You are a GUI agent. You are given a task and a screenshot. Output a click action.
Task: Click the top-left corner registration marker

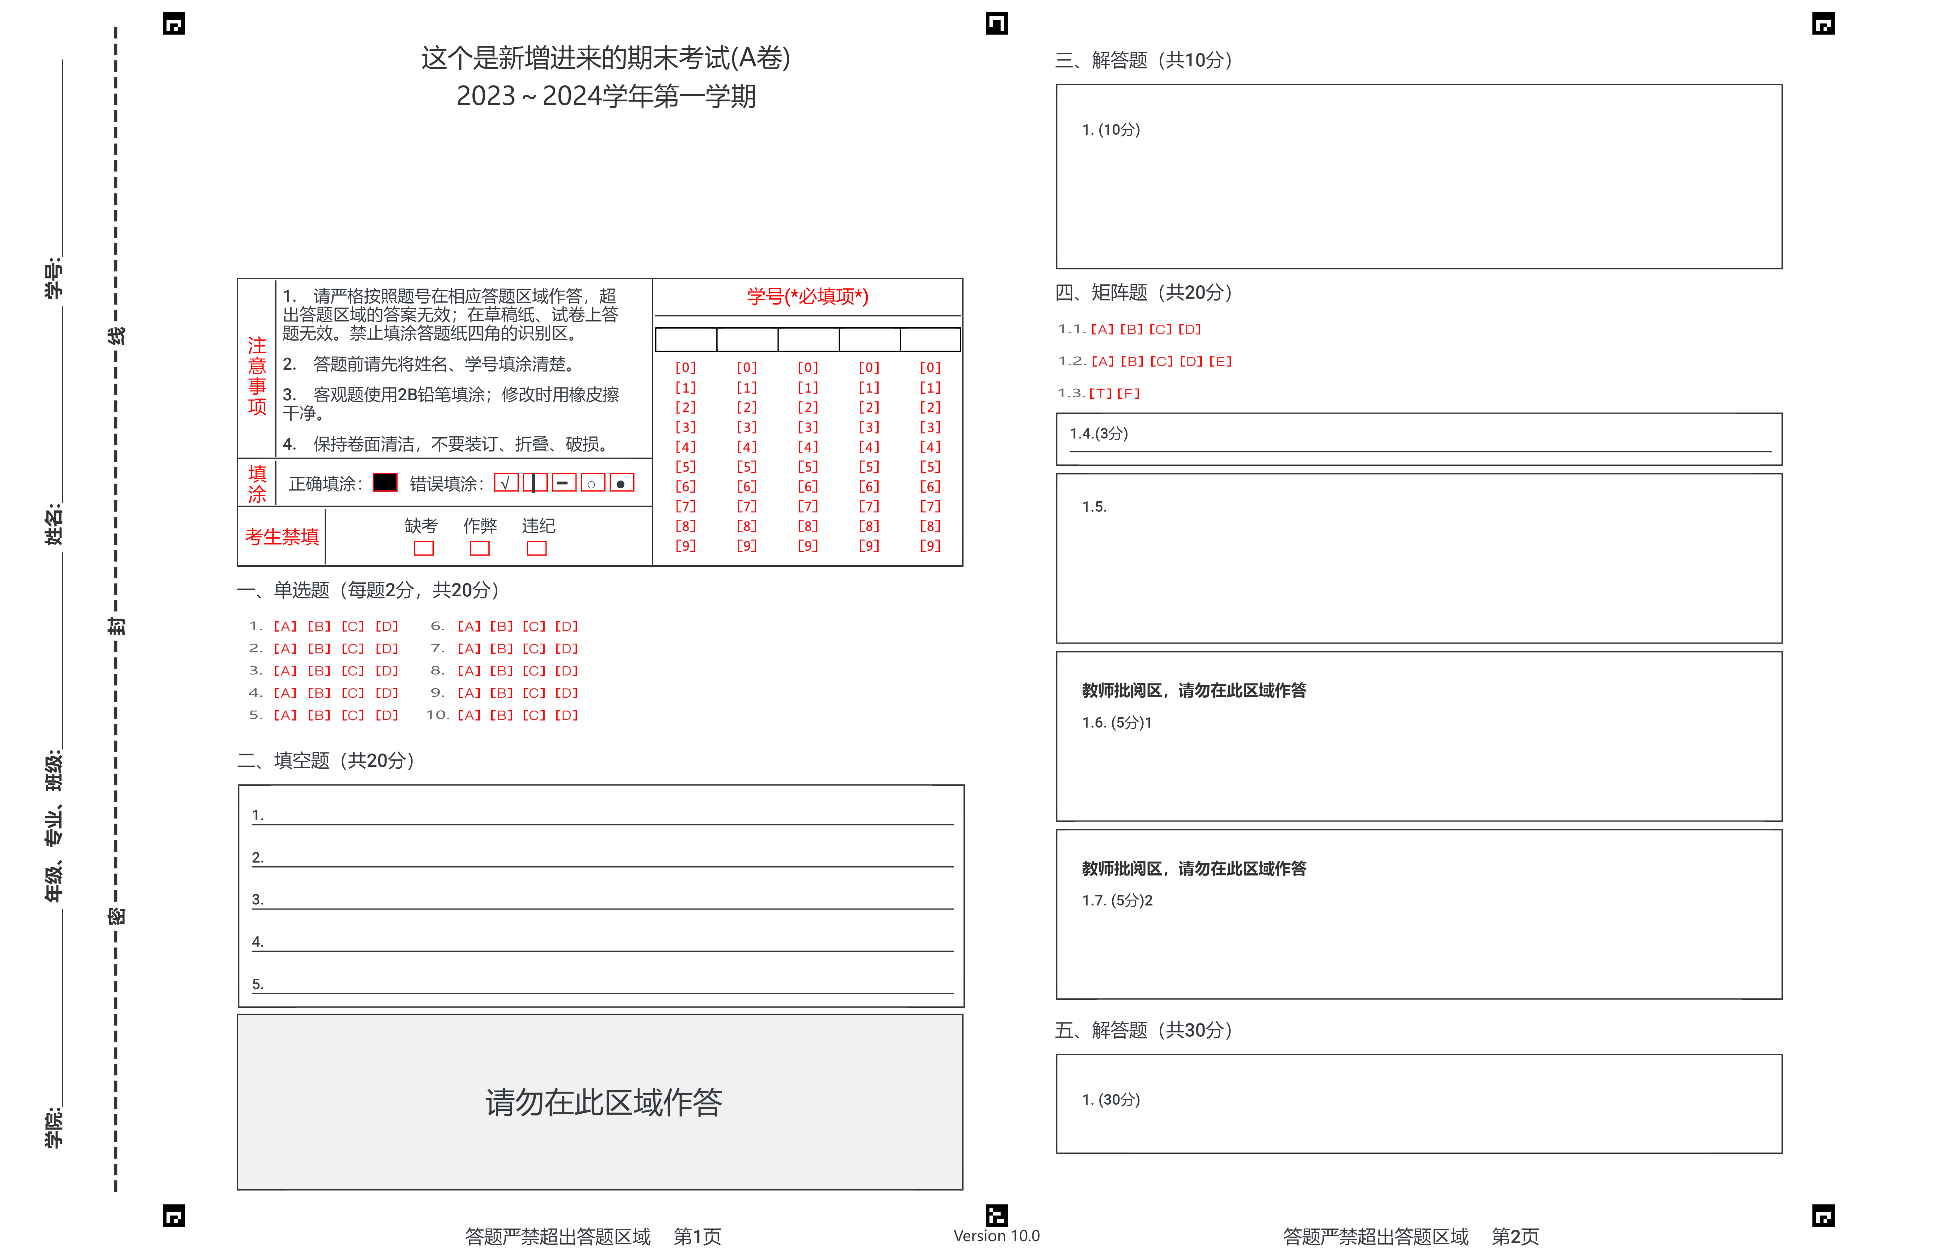point(174,24)
